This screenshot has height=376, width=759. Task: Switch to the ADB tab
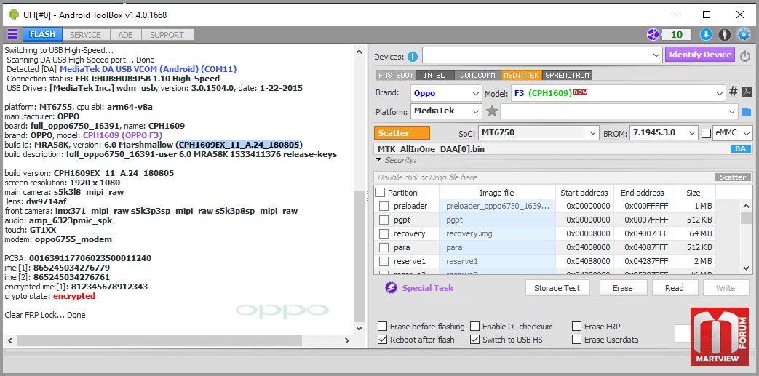coord(125,35)
